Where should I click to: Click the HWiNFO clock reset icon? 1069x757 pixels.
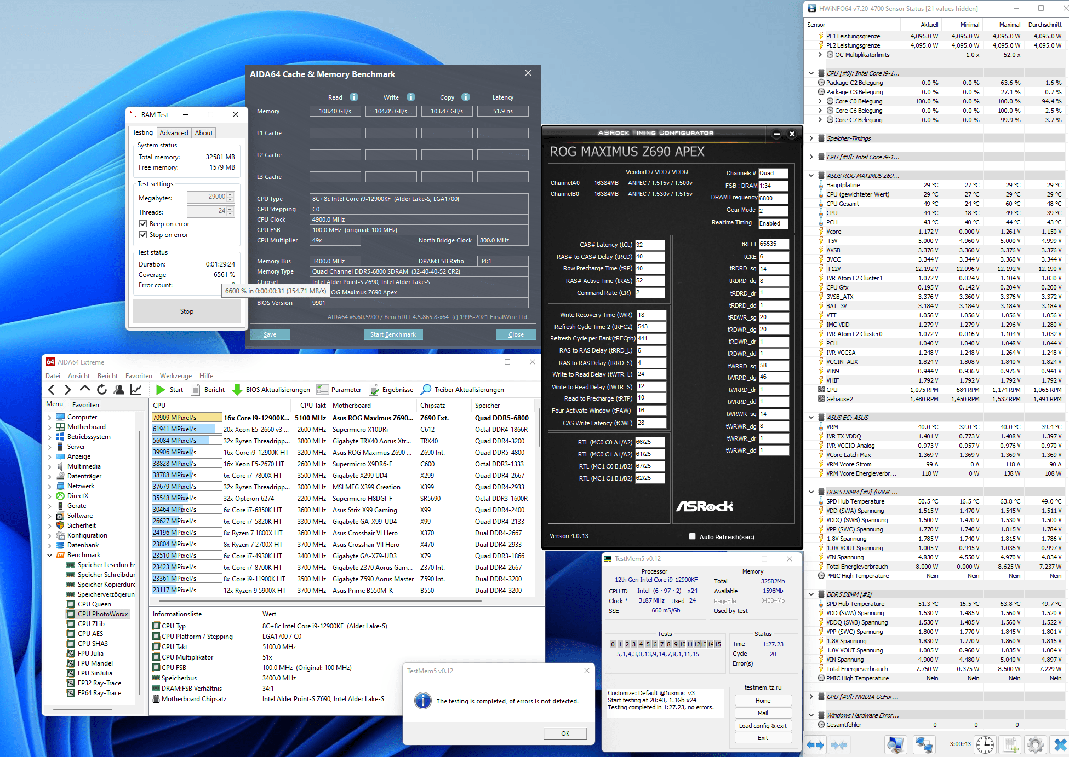pos(985,744)
